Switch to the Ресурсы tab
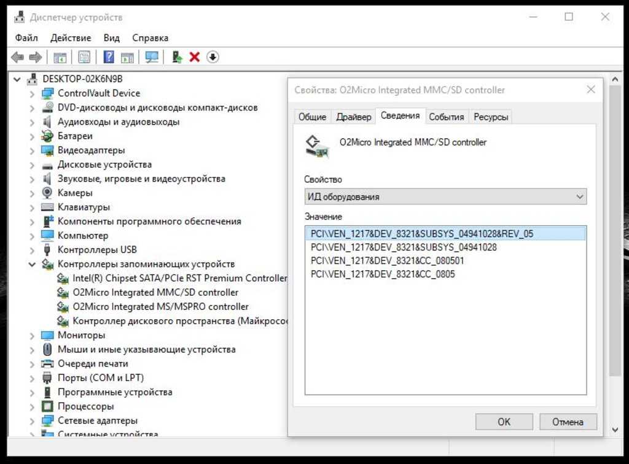 [491, 117]
